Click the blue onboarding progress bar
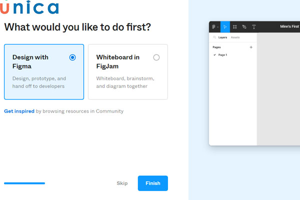Viewport: 300px width, 200px height. click(24, 183)
